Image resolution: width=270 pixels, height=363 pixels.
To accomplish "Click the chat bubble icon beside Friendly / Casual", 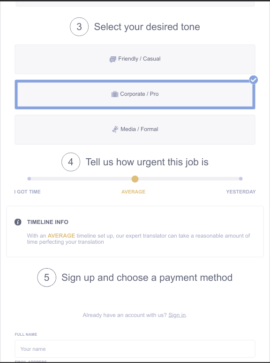I will (112, 59).
